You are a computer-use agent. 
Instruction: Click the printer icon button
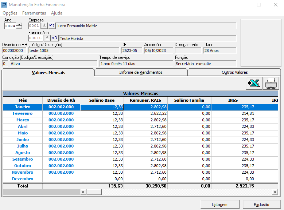(x=272, y=83)
